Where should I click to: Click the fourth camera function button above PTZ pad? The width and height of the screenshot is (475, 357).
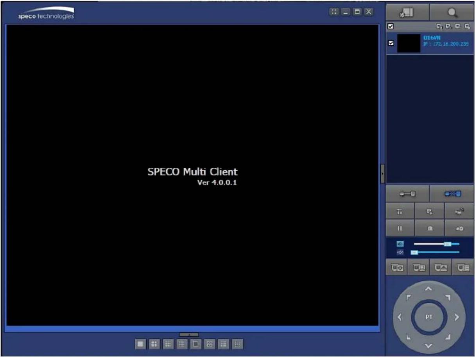coord(463,268)
